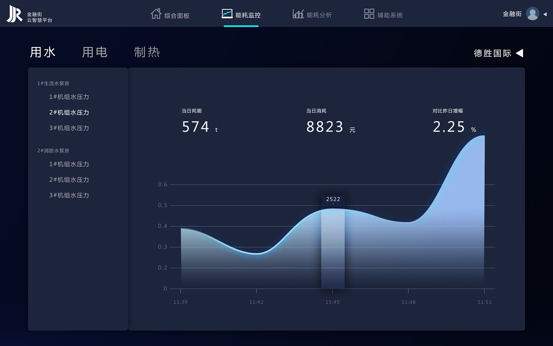The image size is (553, 346).
Task: Click the 0.5 y-axis label
Action: (162, 205)
